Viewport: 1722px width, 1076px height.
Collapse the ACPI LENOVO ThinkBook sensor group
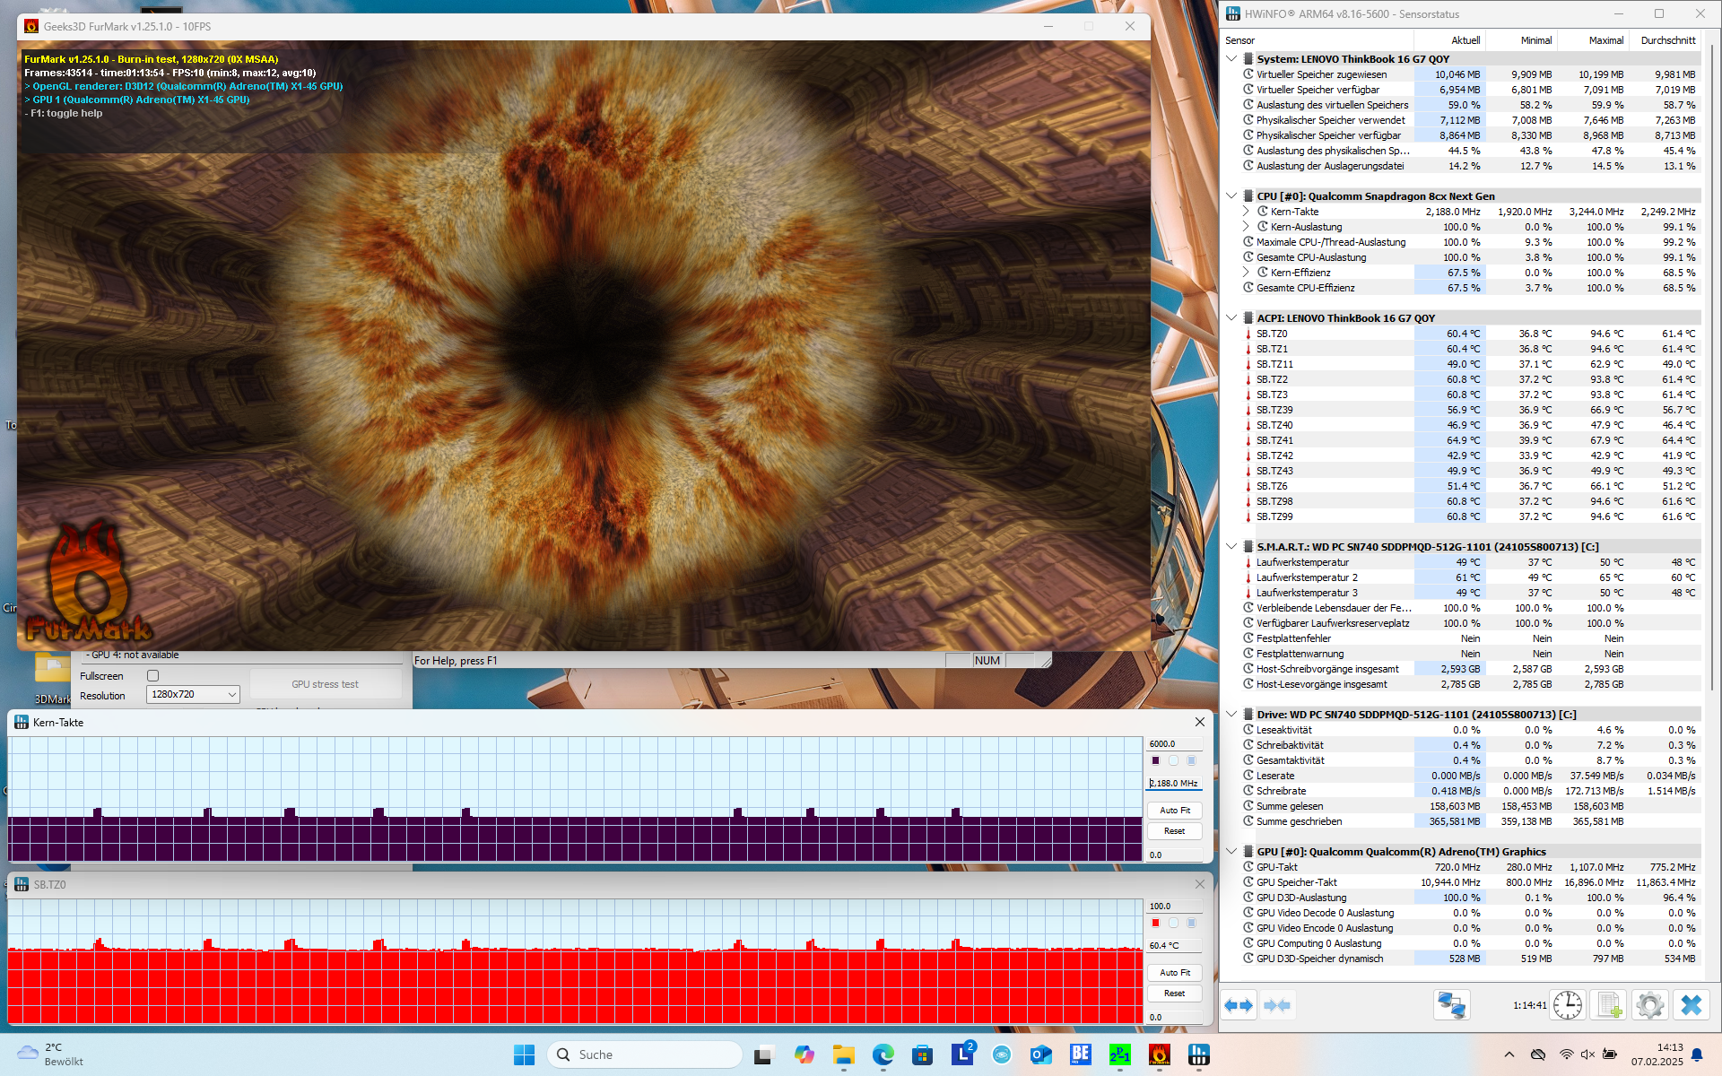click(1231, 318)
